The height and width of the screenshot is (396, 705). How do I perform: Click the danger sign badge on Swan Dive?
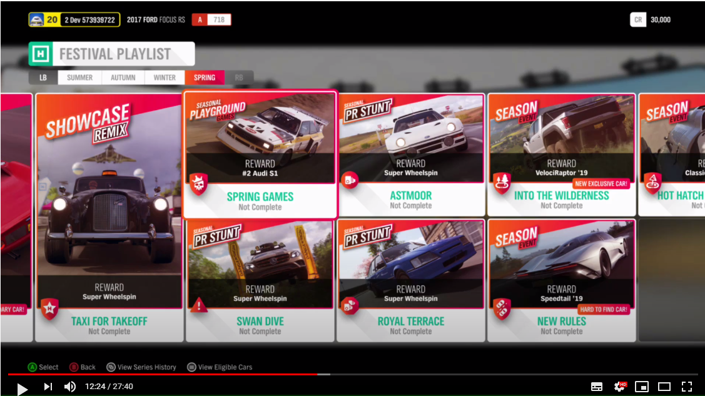[199, 306]
